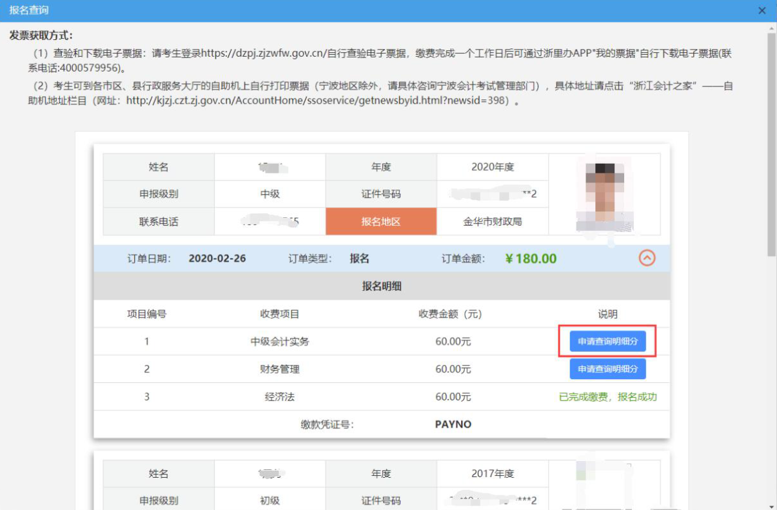Close the 报名查询 dialog with the X icon

click(762, 11)
